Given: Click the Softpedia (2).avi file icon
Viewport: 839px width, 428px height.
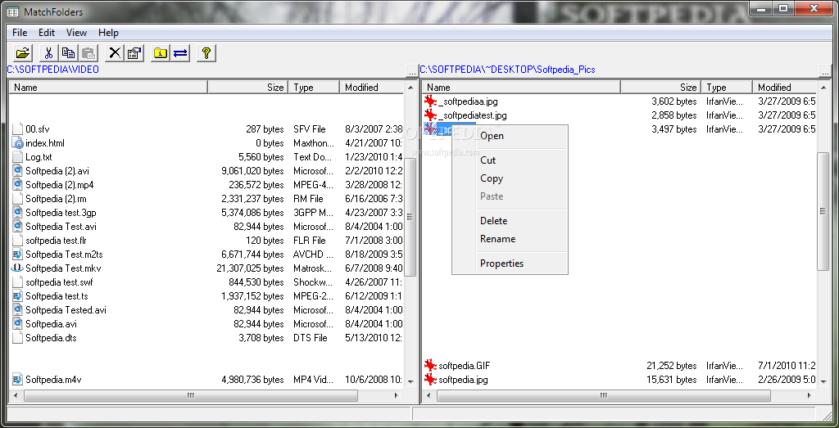Looking at the screenshot, I should point(17,171).
